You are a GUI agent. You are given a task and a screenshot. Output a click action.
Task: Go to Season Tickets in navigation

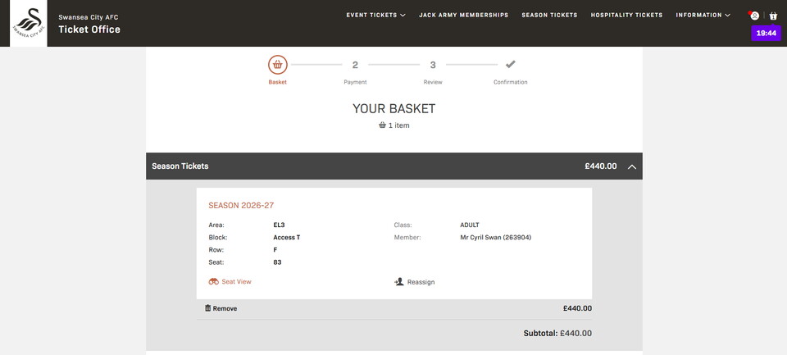coord(549,15)
